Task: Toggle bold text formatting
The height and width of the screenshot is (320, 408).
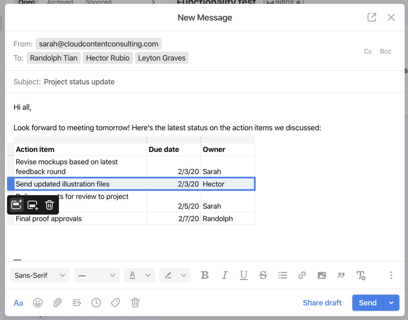Action: 205,275
